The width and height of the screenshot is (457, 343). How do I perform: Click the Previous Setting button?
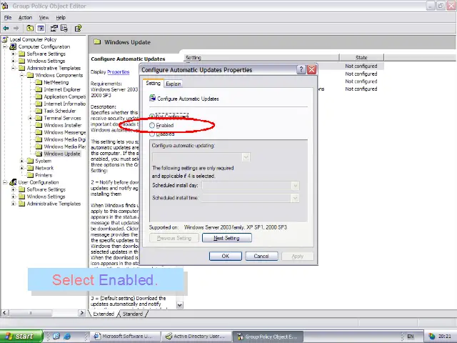pyautogui.click(x=174, y=238)
